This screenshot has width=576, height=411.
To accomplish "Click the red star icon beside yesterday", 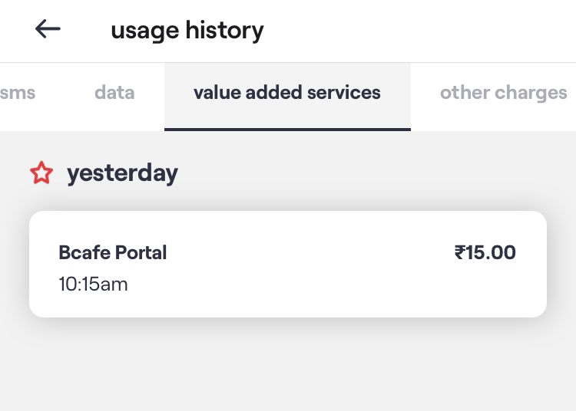I will click(41, 174).
